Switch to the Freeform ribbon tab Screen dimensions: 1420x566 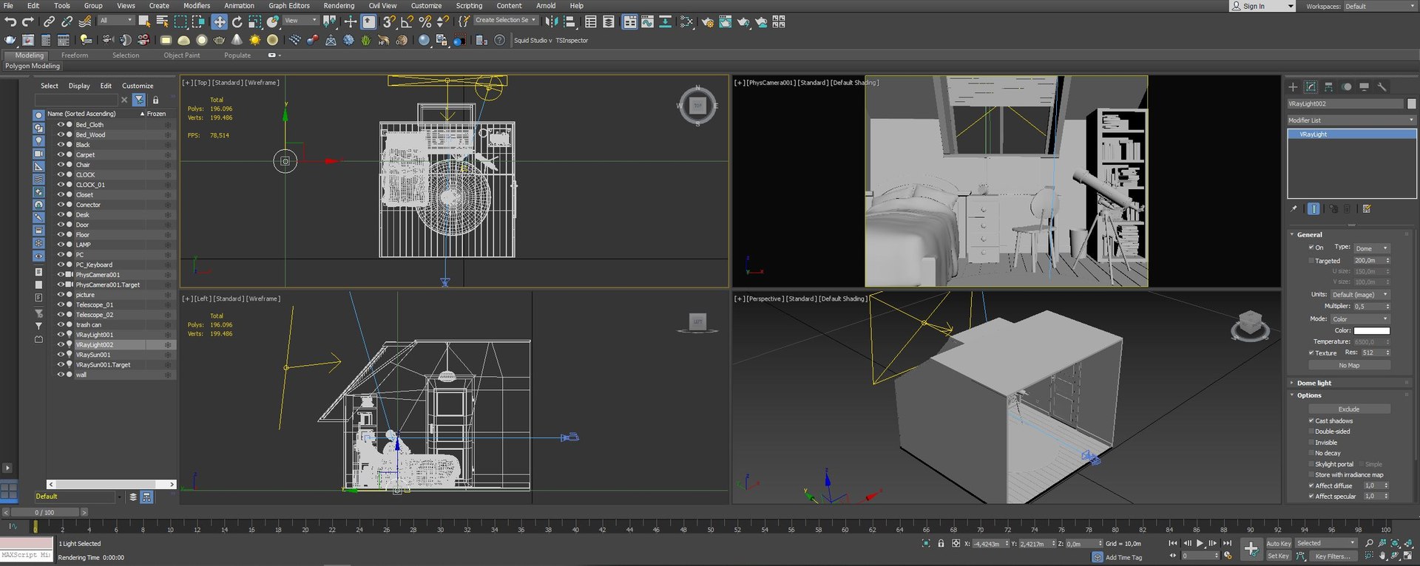(75, 55)
